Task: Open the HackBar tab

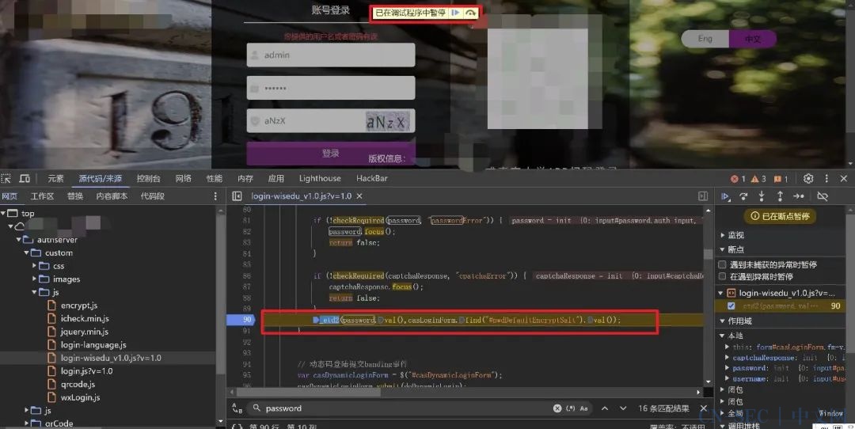Action: coord(372,178)
